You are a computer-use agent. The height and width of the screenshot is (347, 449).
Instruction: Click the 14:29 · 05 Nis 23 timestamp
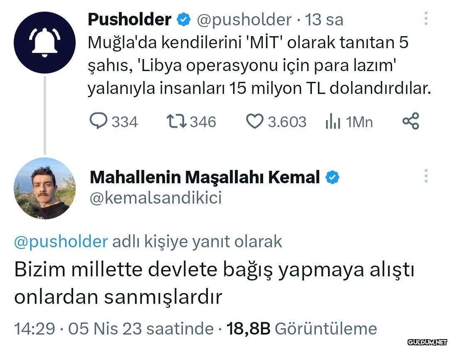coord(113,329)
